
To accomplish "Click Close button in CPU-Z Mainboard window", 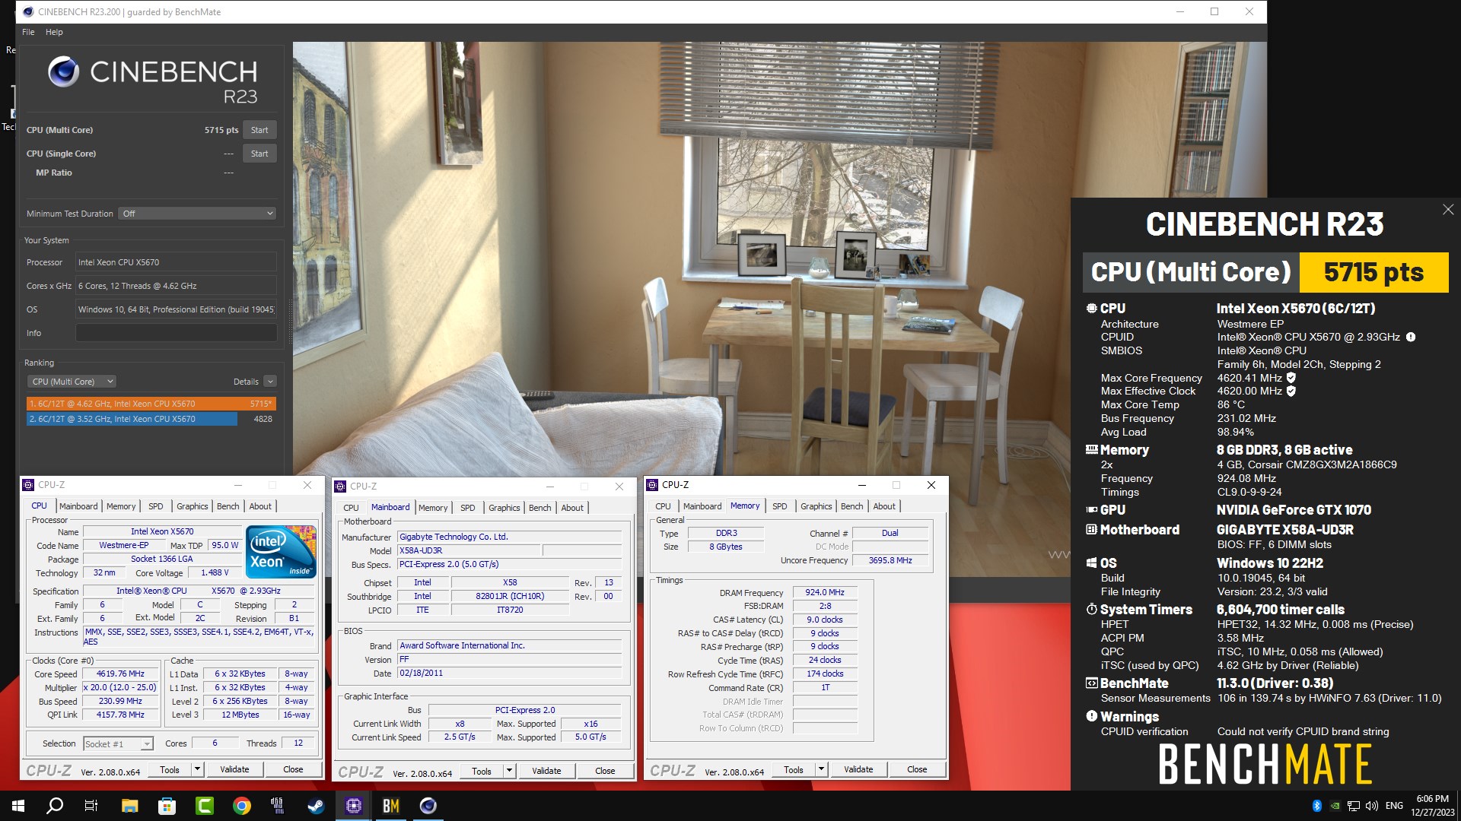I will tap(605, 771).
